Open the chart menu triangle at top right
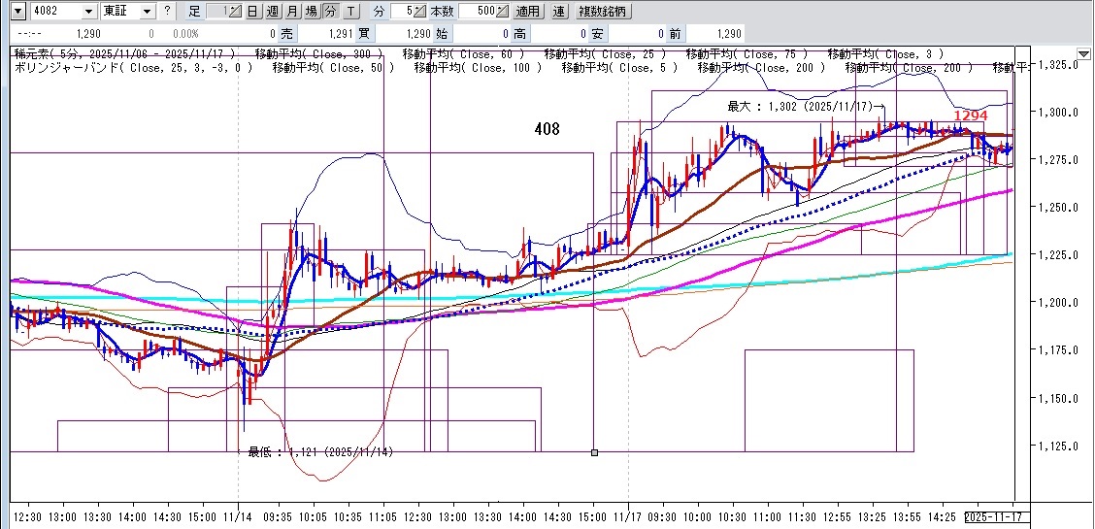1095x529 pixels. [x=1083, y=53]
